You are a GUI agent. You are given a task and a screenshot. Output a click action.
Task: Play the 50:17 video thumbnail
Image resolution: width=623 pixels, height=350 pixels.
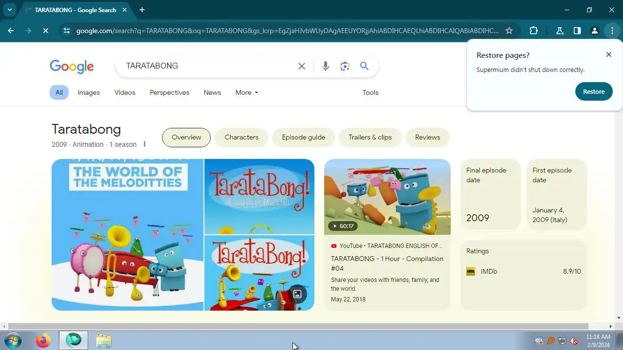click(x=387, y=197)
